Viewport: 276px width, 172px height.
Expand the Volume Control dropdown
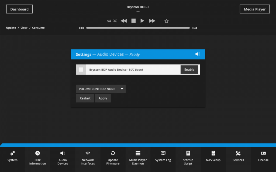pos(101,89)
